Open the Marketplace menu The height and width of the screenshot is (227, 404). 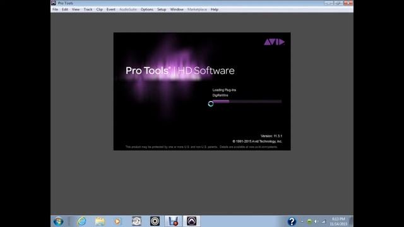(x=197, y=9)
